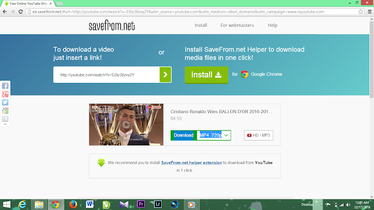Click the savefrom.net logo
374x210 pixels.
[x=112, y=25]
